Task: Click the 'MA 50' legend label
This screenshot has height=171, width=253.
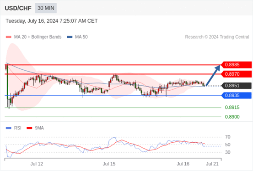Action: (x=81, y=37)
